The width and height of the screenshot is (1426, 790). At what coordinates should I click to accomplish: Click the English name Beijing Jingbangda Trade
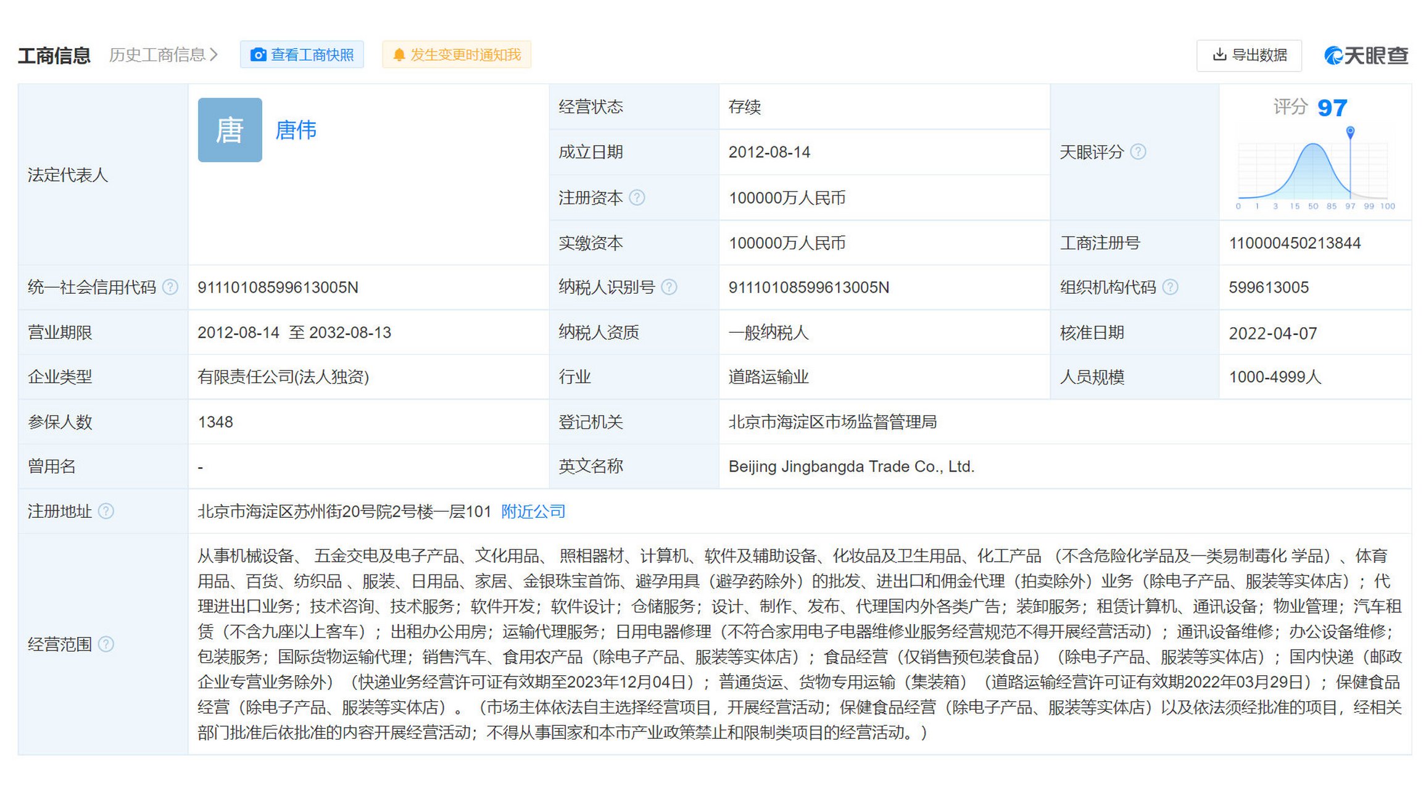point(851,467)
